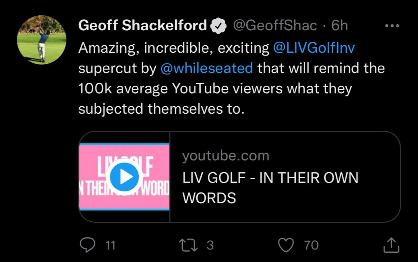Share the tweet via the share icon

(391, 245)
